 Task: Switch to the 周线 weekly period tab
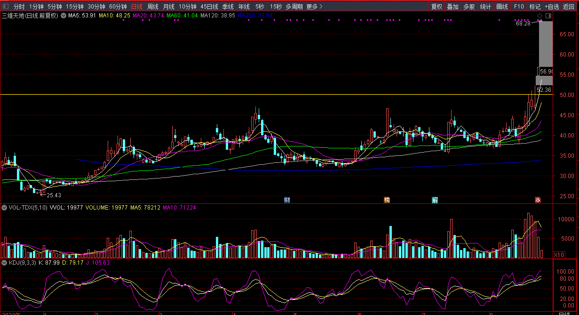pyautogui.click(x=152, y=7)
